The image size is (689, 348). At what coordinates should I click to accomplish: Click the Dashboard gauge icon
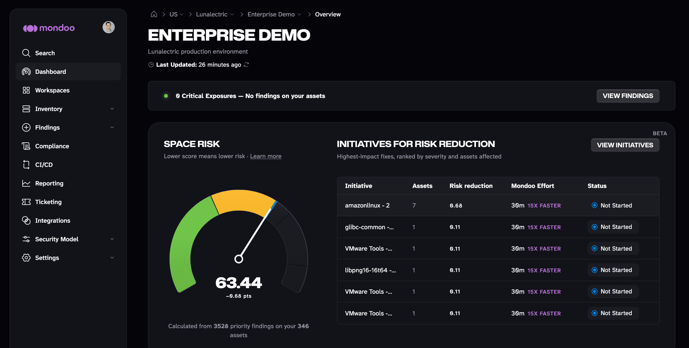(x=26, y=72)
